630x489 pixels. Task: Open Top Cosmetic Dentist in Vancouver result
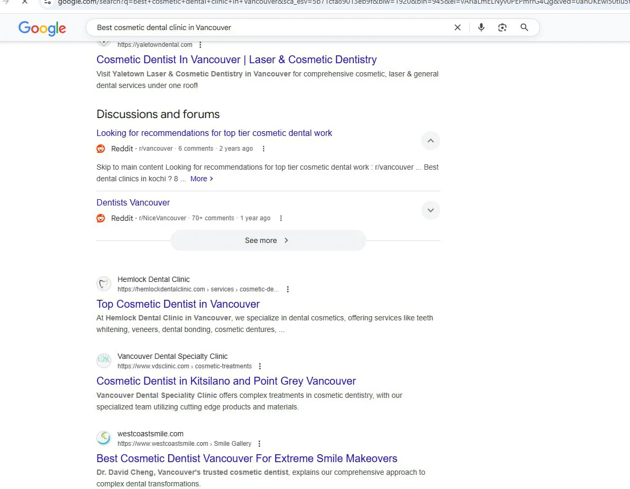tap(178, 304)
